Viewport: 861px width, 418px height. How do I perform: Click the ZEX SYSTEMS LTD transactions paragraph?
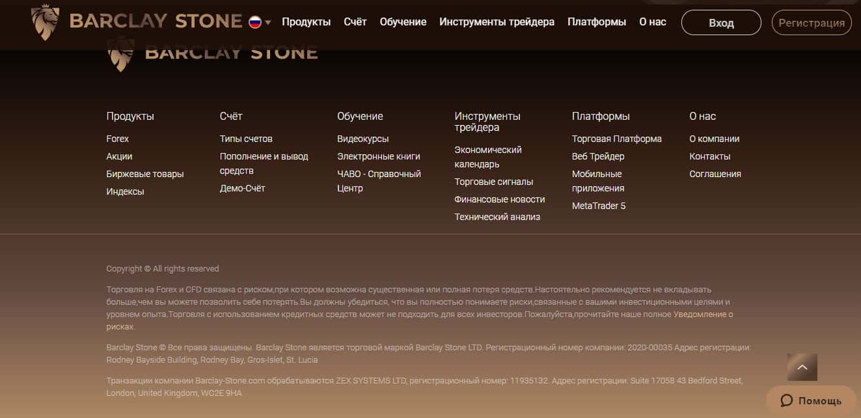(424, 387)
